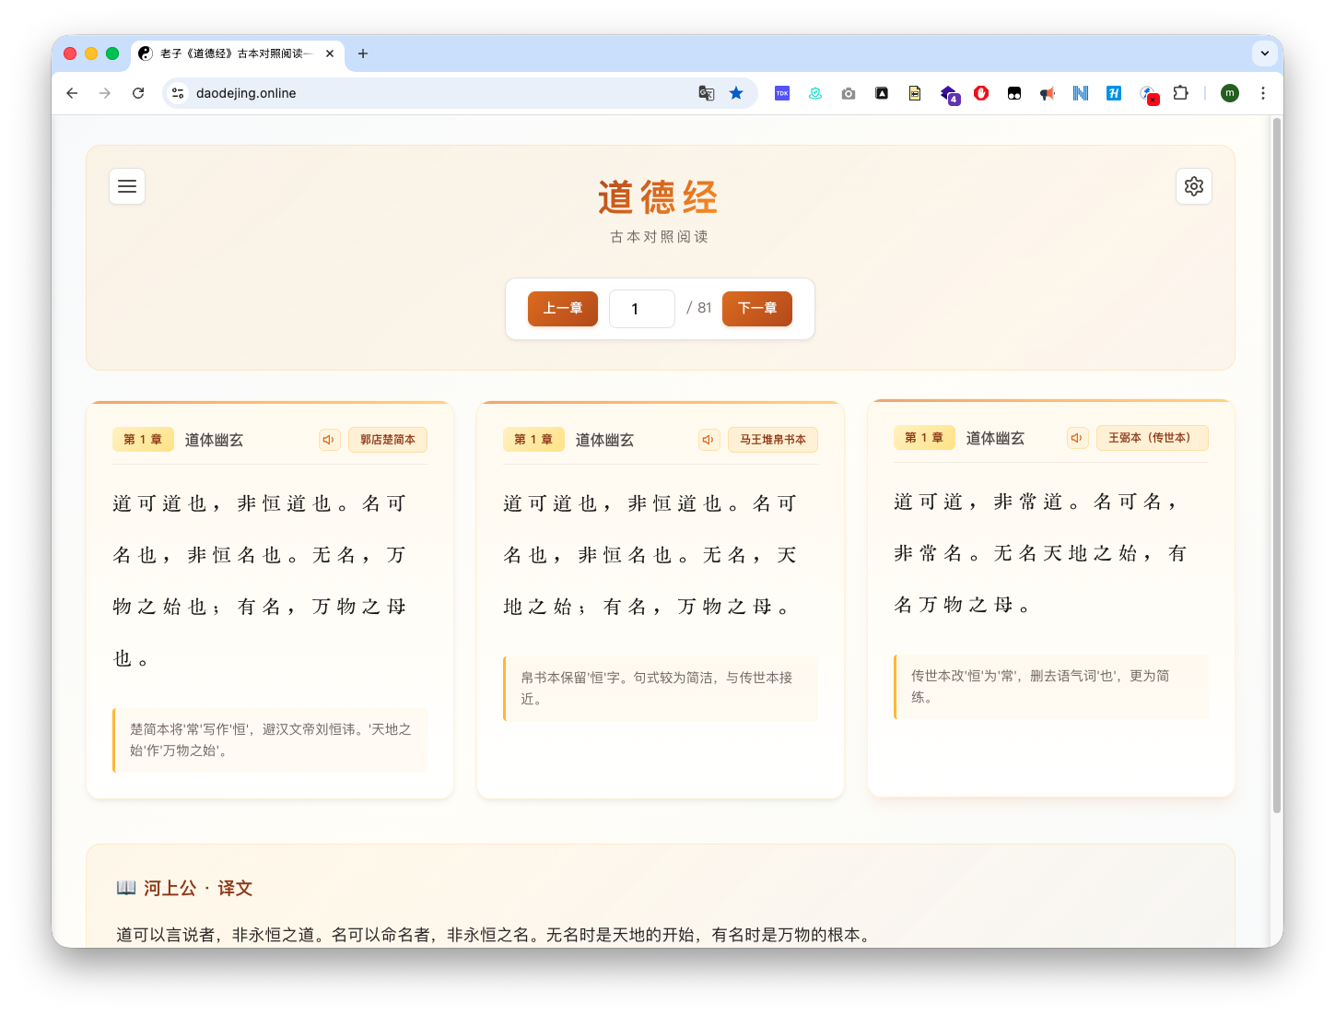The width and height of the screenshot is (1335, 1016).
Task: Launch the camera screenshot extension
Action: [x=849, y=93]
